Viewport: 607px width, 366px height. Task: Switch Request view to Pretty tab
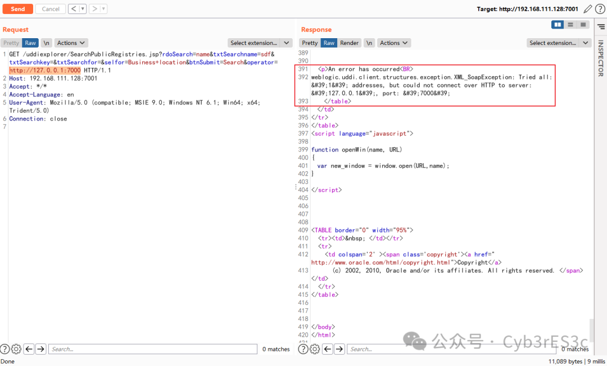pyautogui.click(x=11, y=43)
